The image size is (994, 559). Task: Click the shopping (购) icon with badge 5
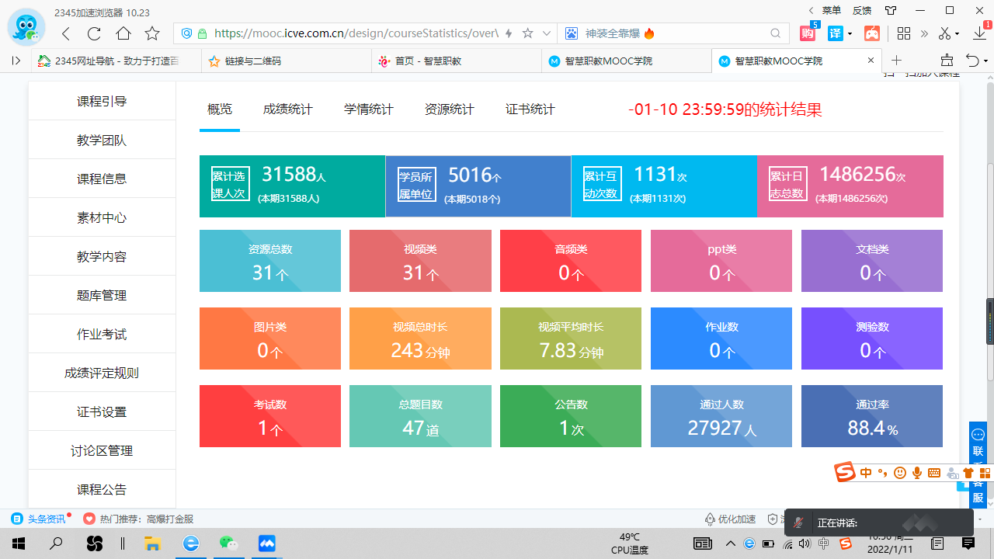point(808,33)
